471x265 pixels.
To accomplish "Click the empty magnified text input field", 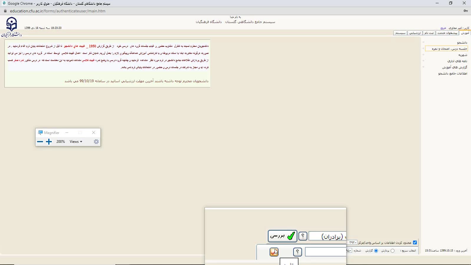I will tap(325, 252).
